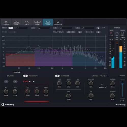
Task: Click the RELEASE knob
Action: [x=113, y=83]
